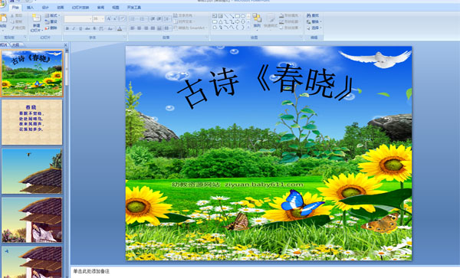
Task: Select the bulleted list icon
Action: tap(133, 19)
